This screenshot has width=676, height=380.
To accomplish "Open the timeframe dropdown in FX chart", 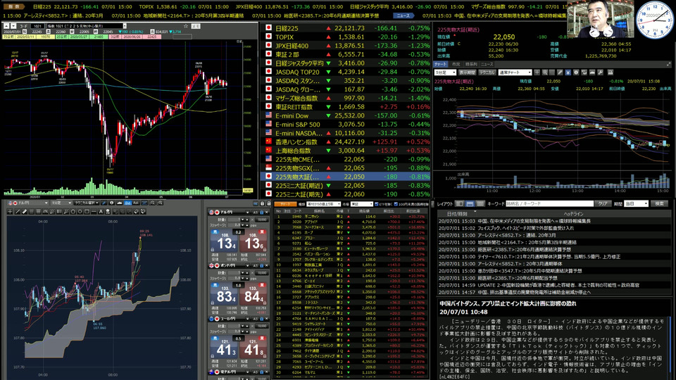I will pyautogui.click(x=62, y=203).
